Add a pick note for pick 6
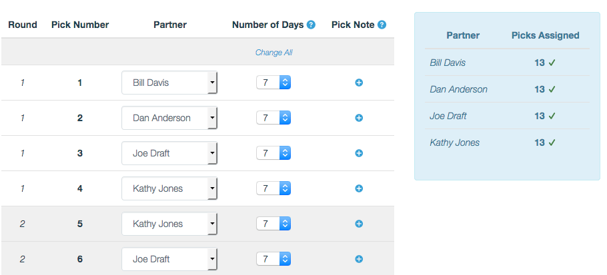This screenshot has width=607, height=275. (x=359, y=259)
